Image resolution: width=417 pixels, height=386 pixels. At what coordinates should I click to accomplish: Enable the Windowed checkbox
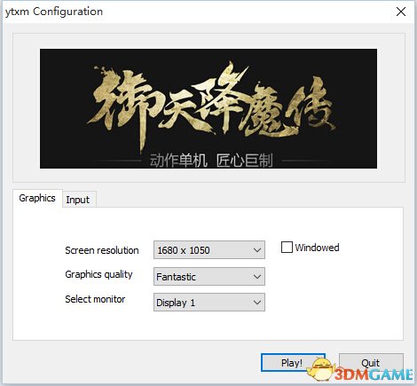pos(287,248)
